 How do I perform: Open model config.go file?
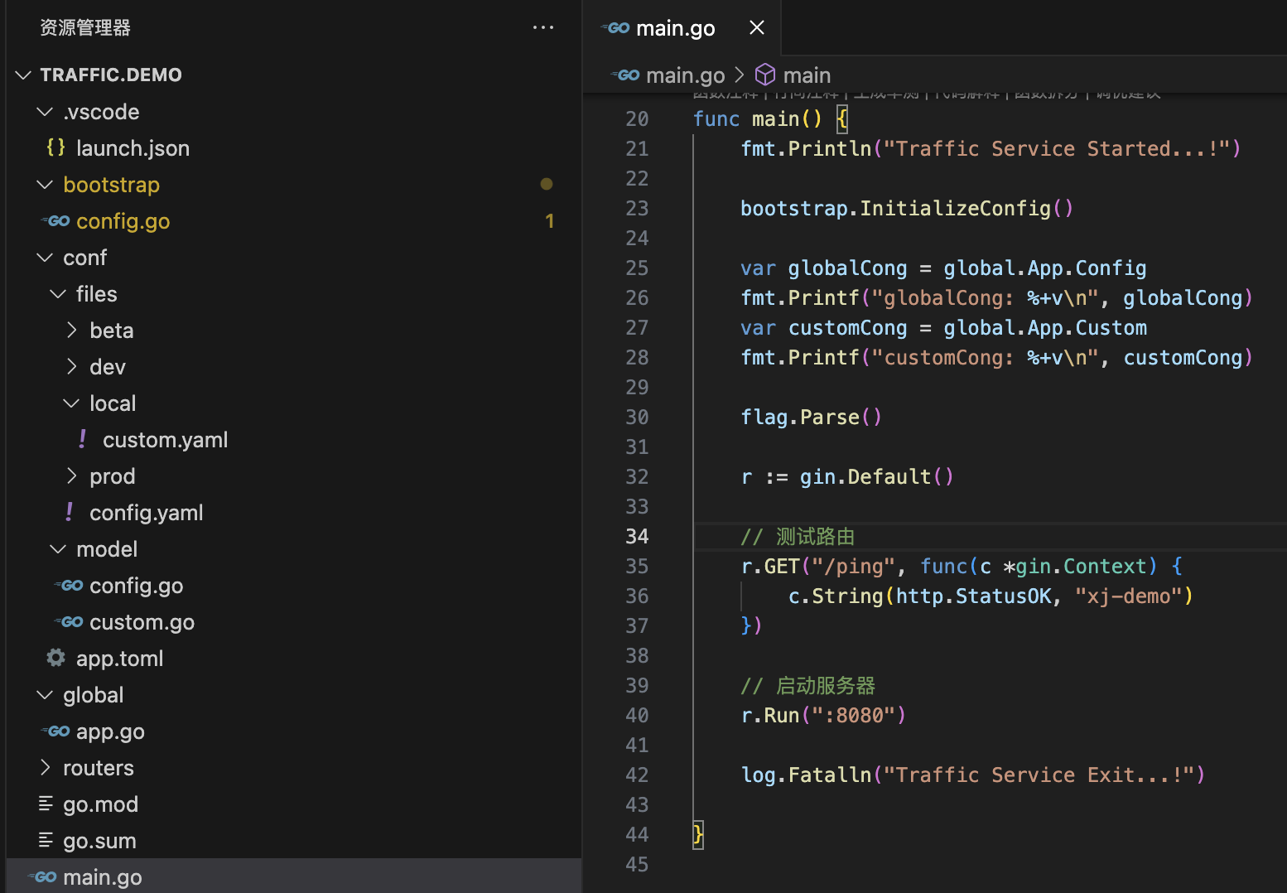click(x=136, y=586)
